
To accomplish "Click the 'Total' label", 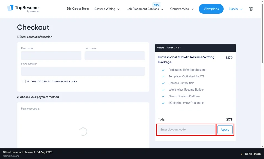I will pos(162,119).
